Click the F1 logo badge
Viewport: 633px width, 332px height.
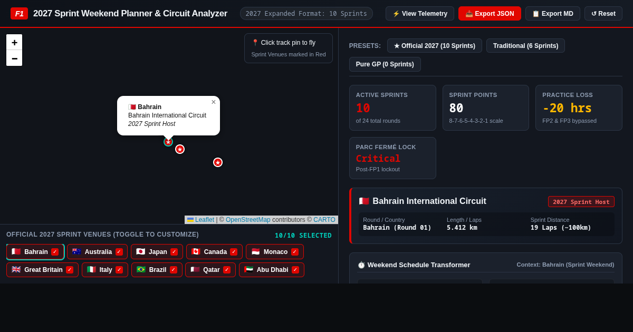(19, 14)
